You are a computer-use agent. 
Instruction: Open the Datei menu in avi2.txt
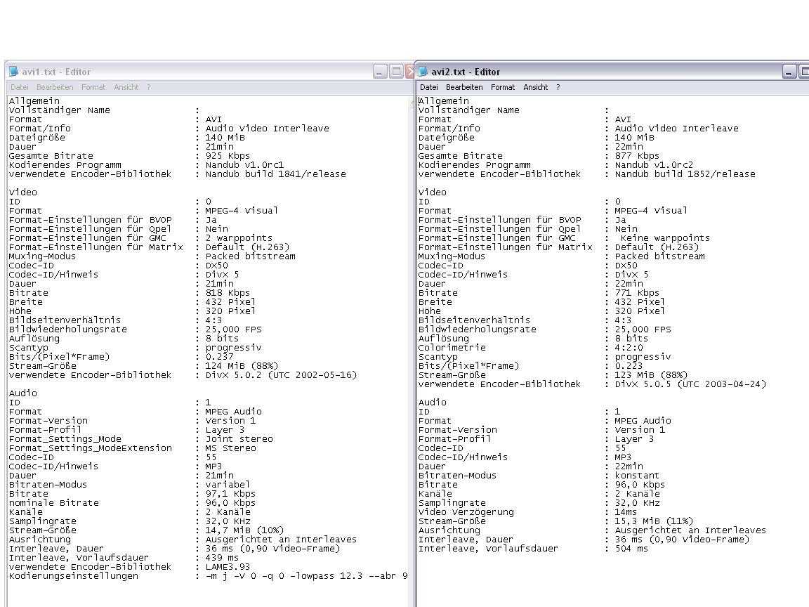[429, 87]
